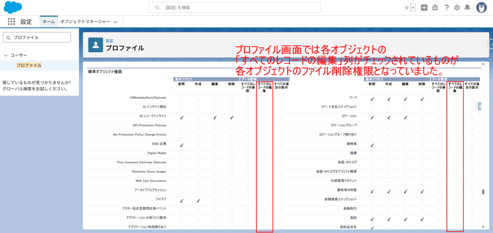Expand the オブジェクトマネージャー tab chevron
Viewport: 493px width, 233px height.
(x=116, y=22)
